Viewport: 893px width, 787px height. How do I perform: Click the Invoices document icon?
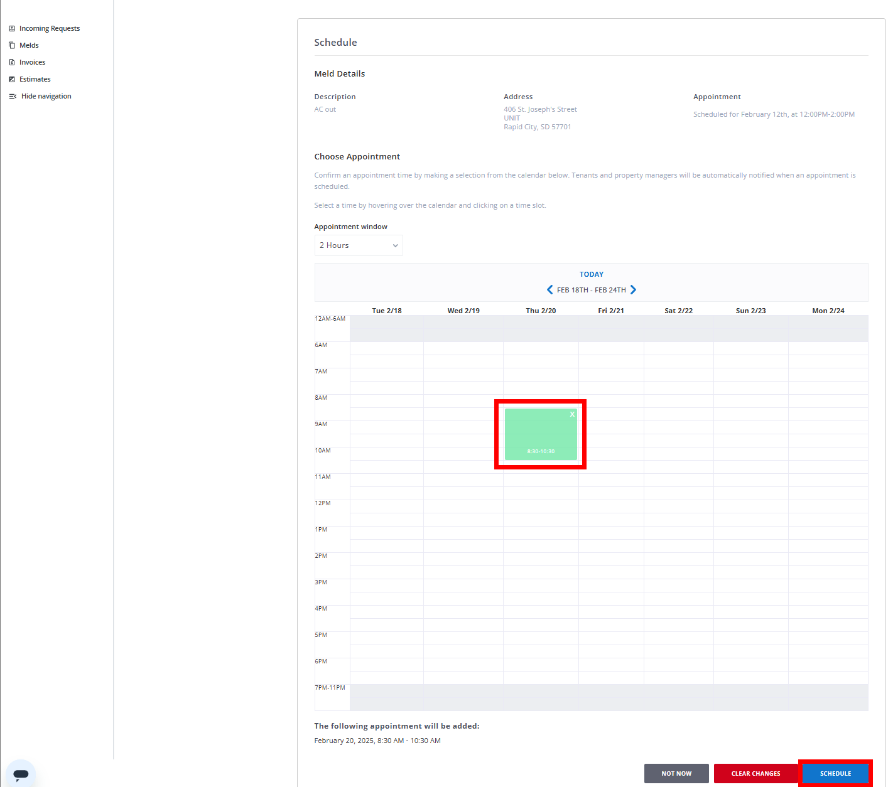click(x=12, y=62)
